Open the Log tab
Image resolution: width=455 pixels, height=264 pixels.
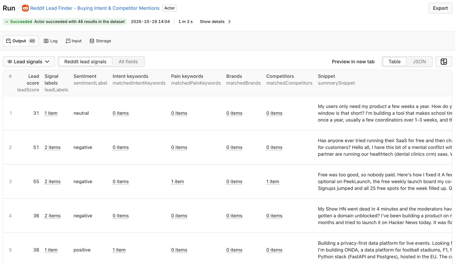tap(51, 41)
